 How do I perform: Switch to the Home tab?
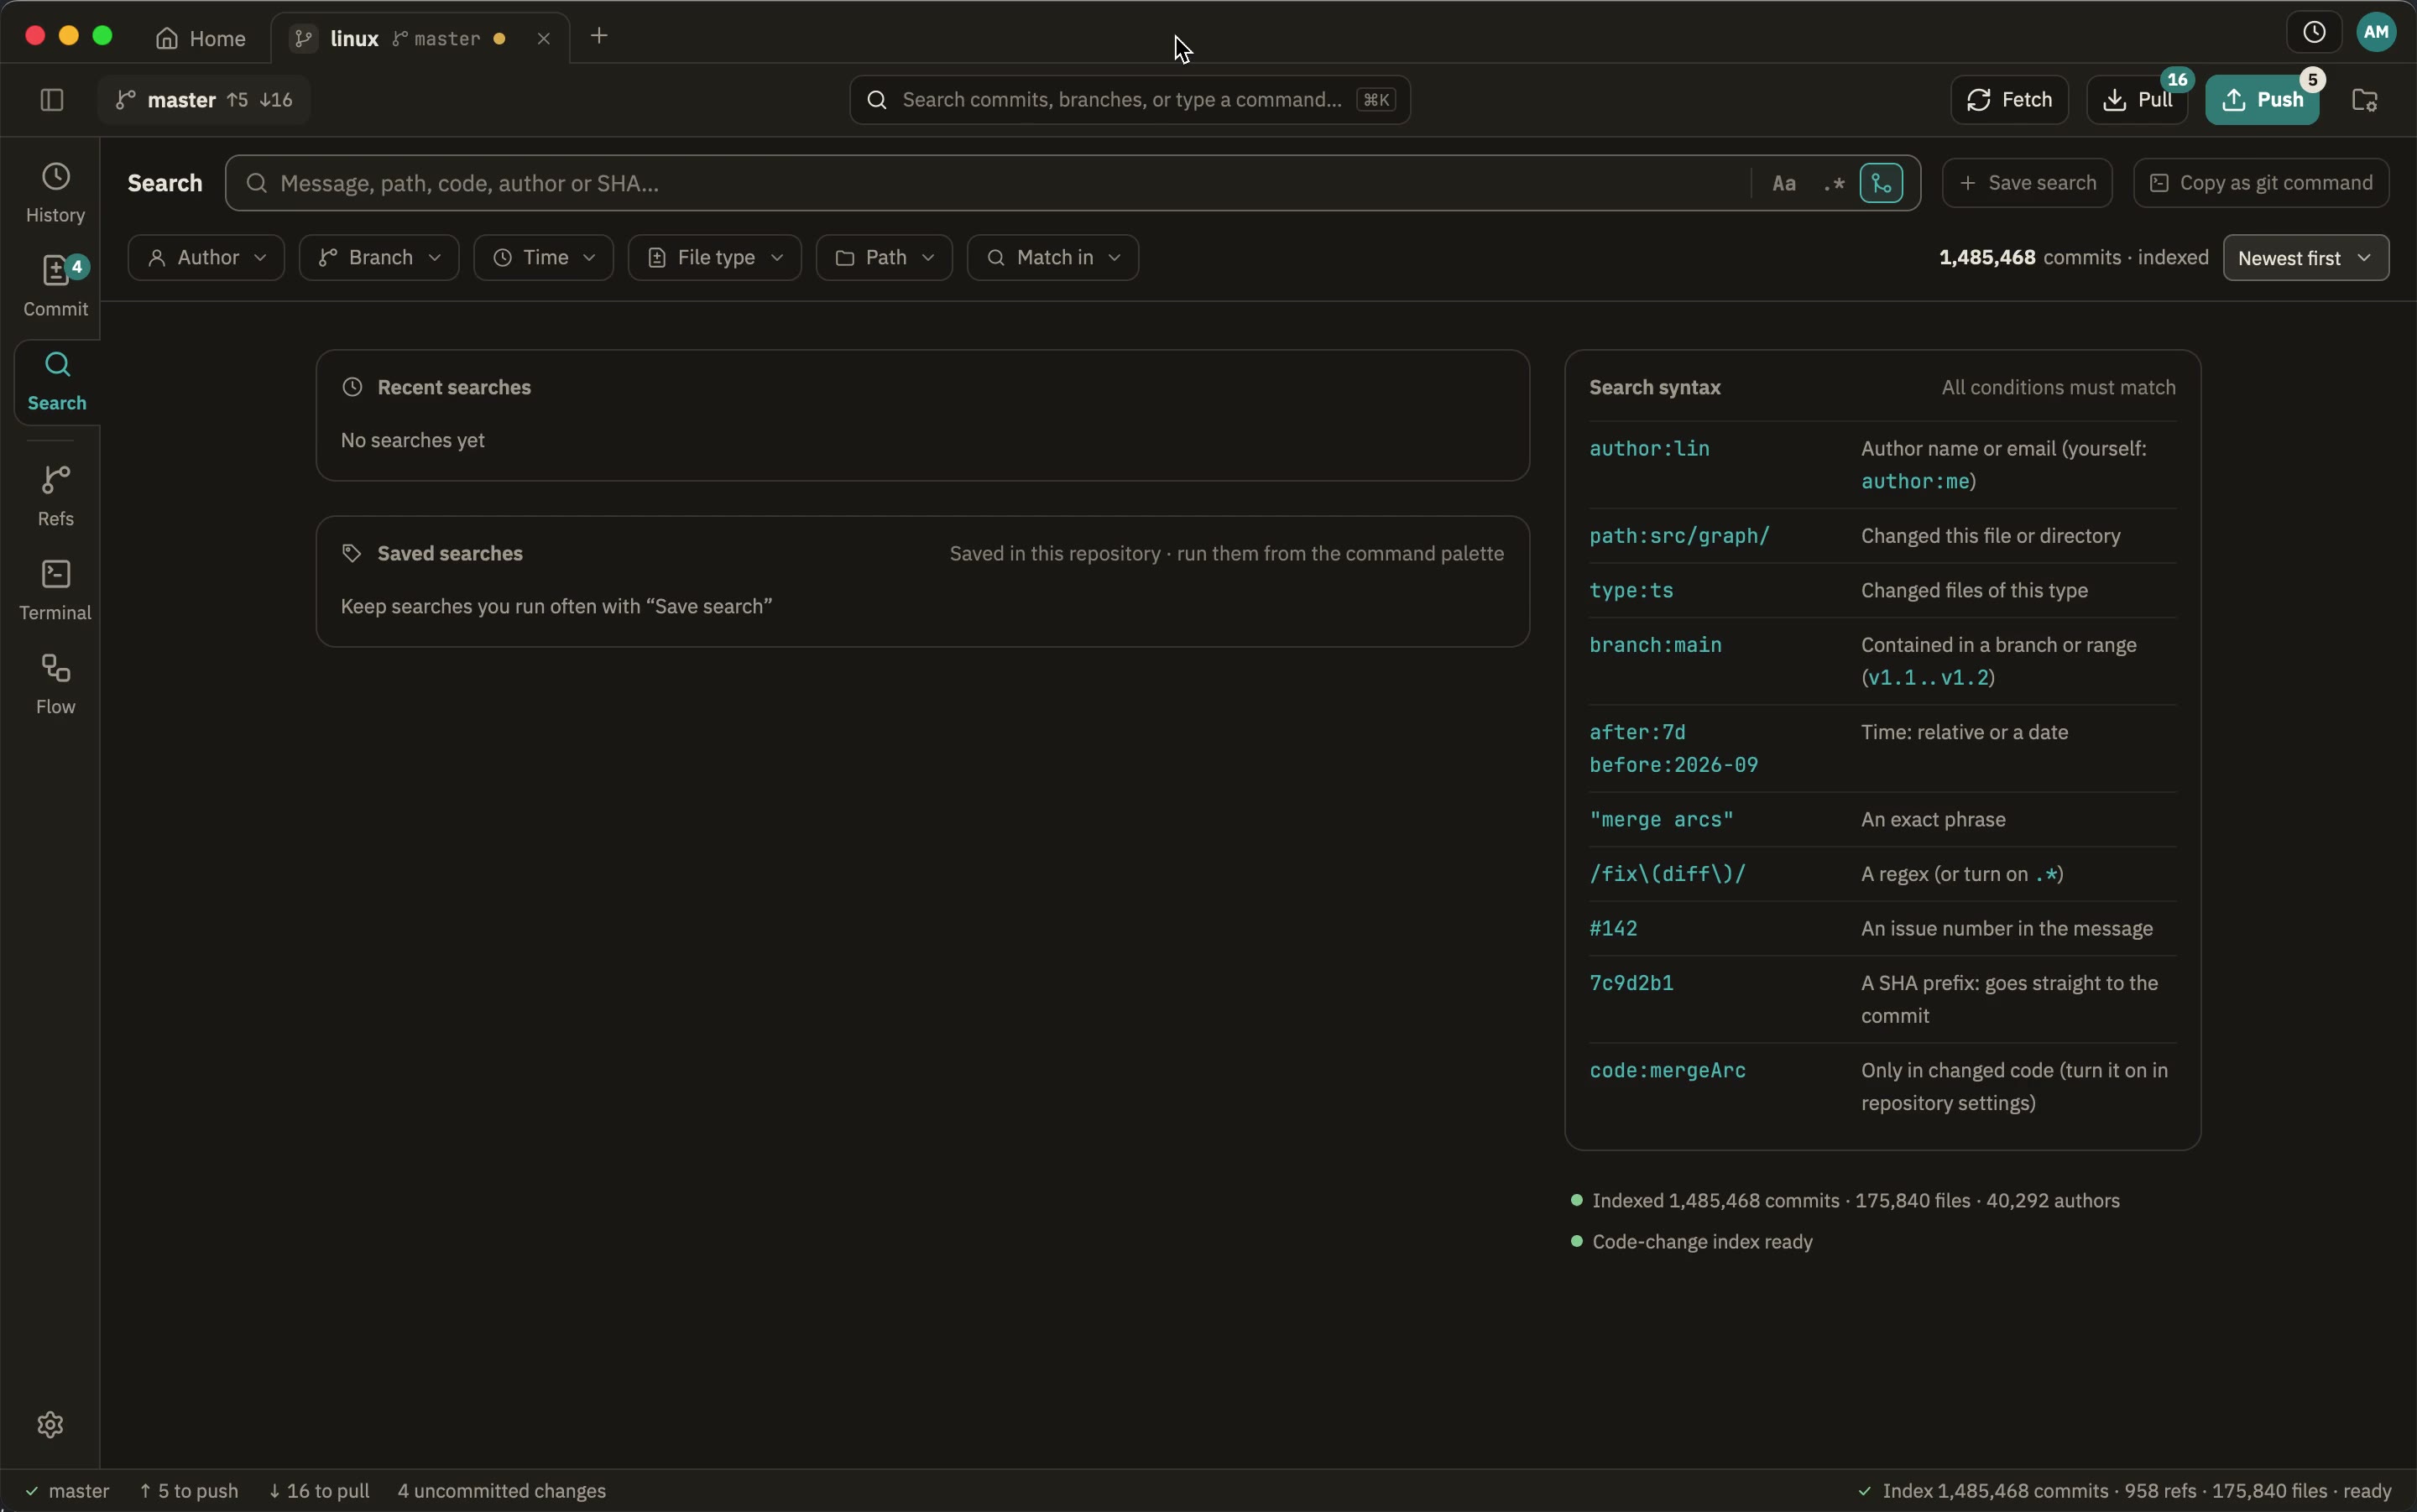[x=201, y=38]
